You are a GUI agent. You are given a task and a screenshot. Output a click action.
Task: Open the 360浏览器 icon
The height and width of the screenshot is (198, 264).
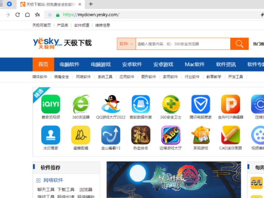click(x=81, y=104)
